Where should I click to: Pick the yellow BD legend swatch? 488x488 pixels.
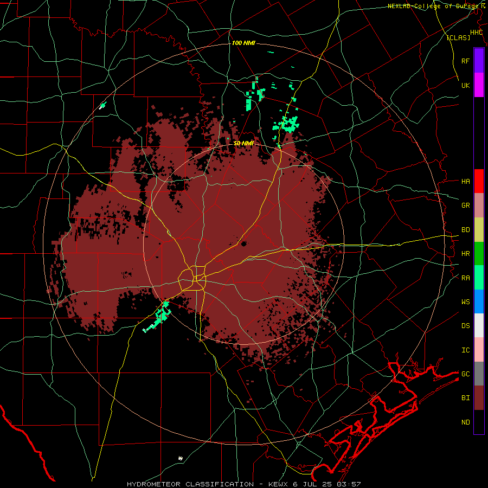(x=479, y=230)
